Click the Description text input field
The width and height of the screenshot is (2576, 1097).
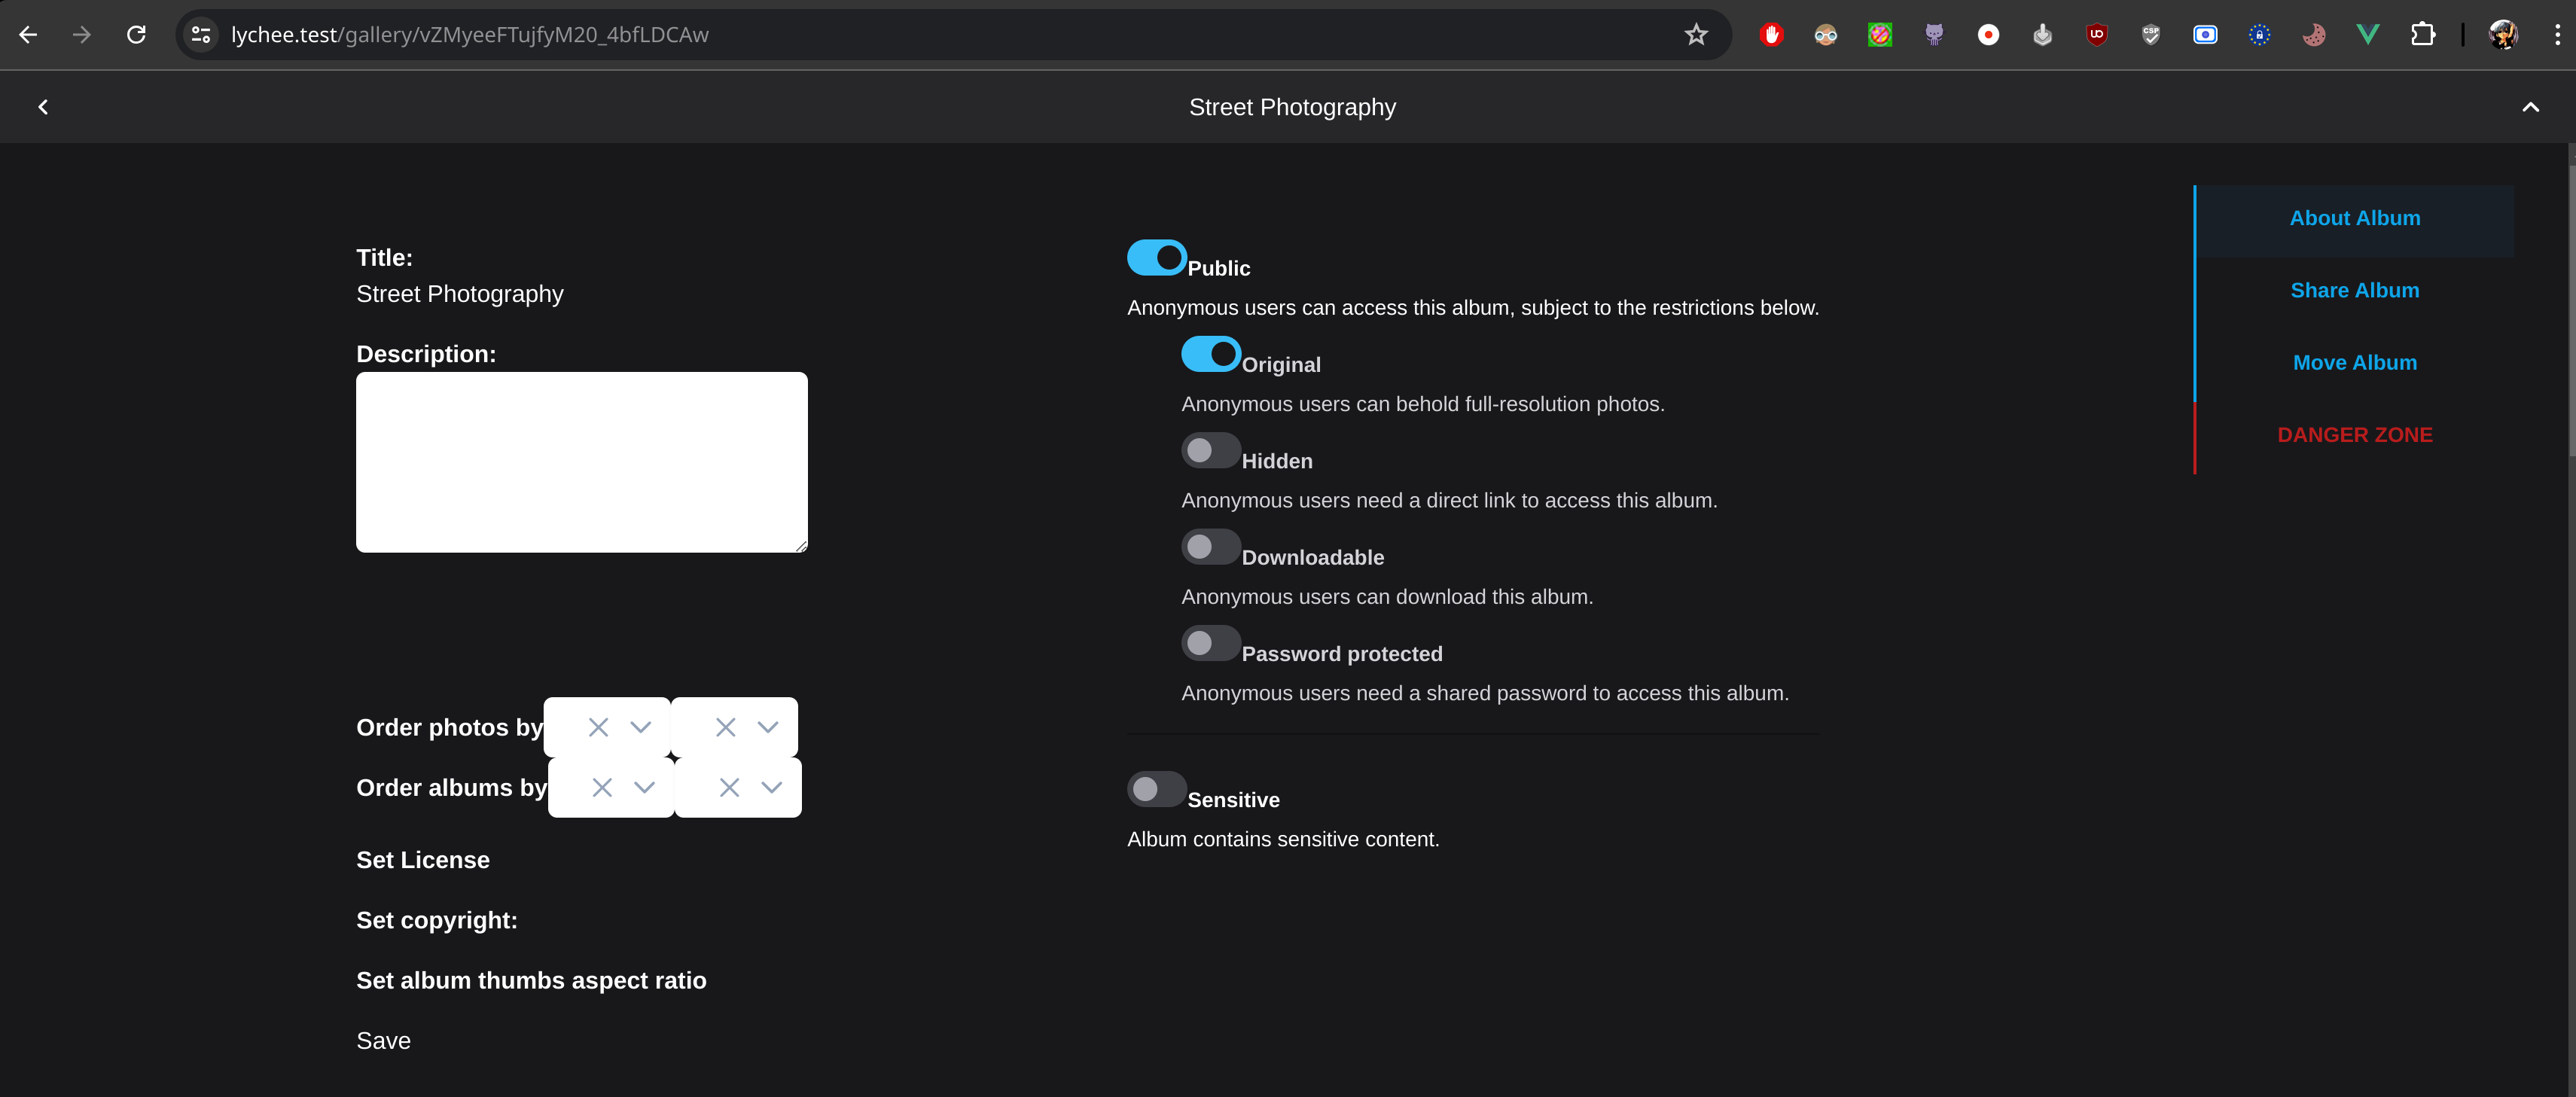point(581,462)
